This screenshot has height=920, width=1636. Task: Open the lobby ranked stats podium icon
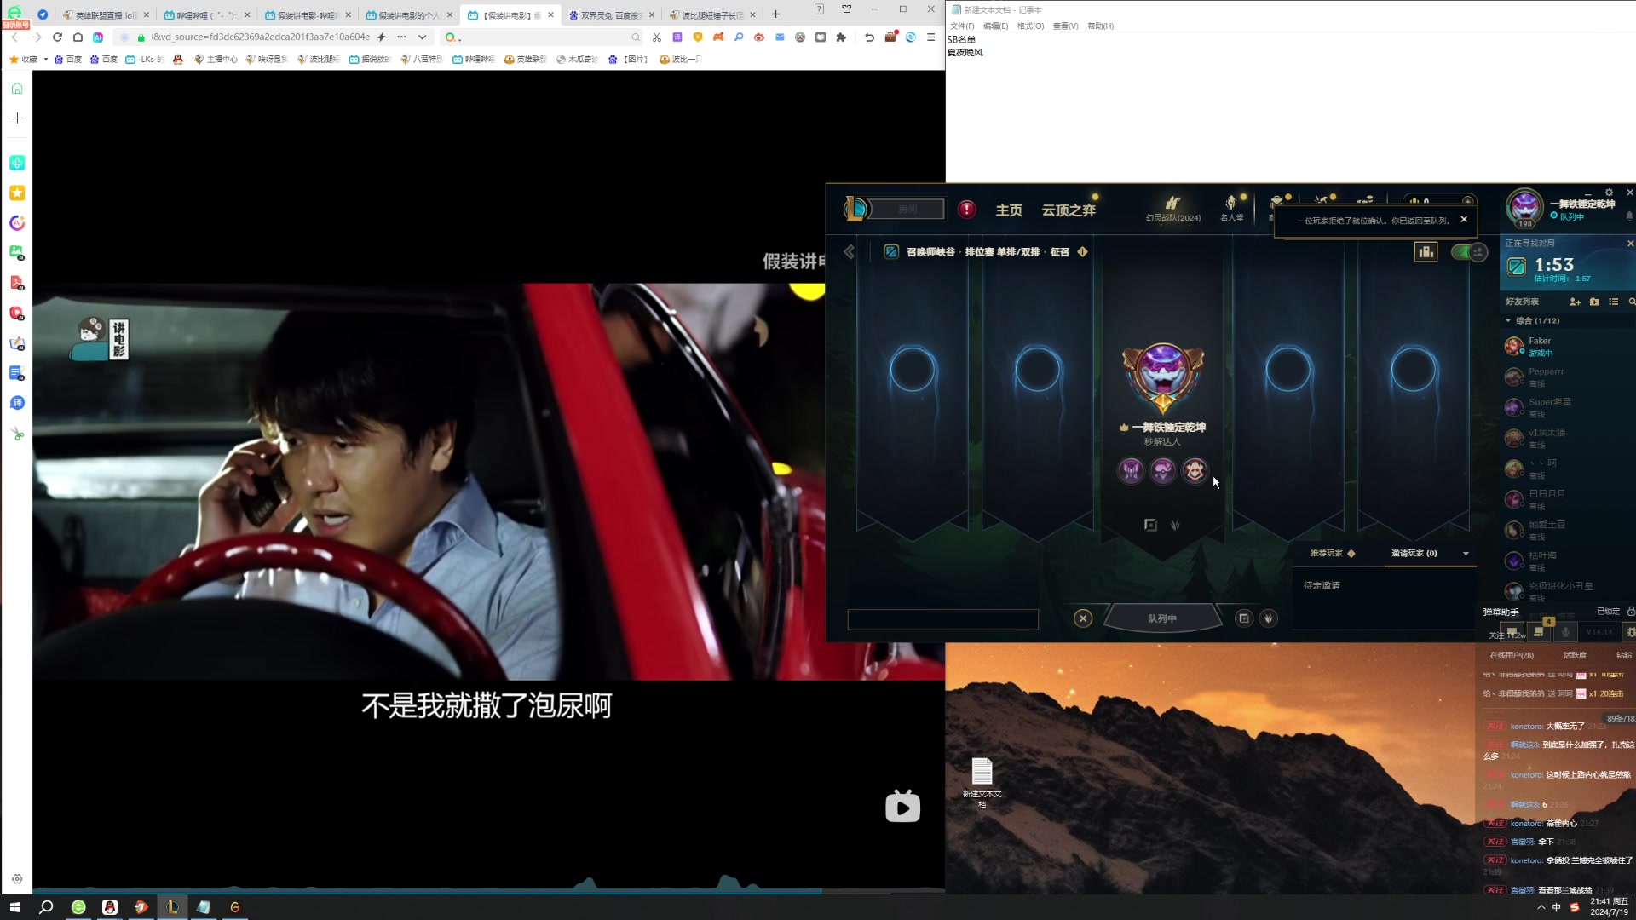(x=1426, y=251)
